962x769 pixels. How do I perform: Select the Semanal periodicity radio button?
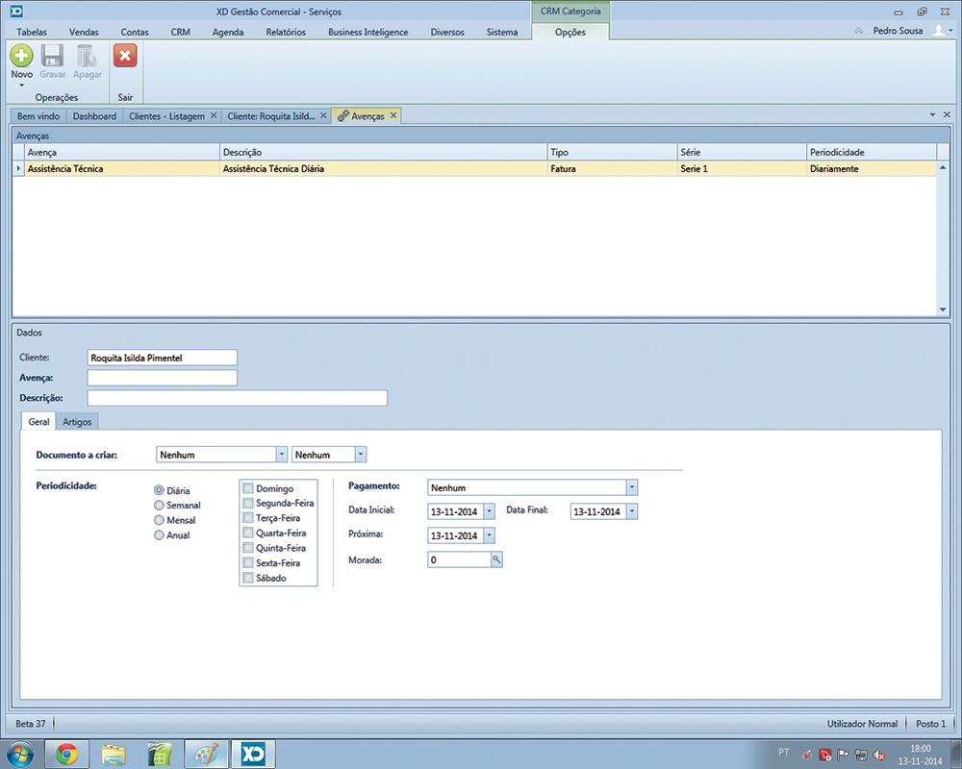click(x=159, y=505)
